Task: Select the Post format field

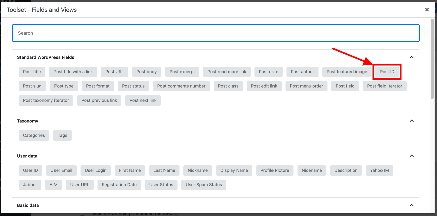Action: [x=98, y=86]
